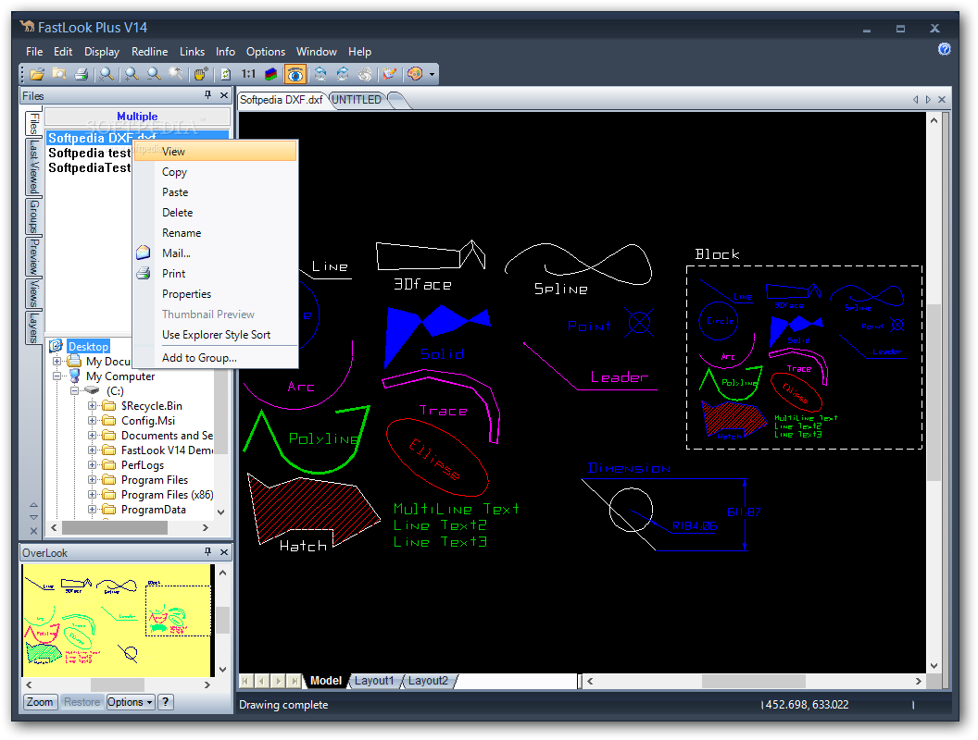Click the second blue rotate arrow icon
Viewport: 978px width, 740px height.
click(343, 74)
